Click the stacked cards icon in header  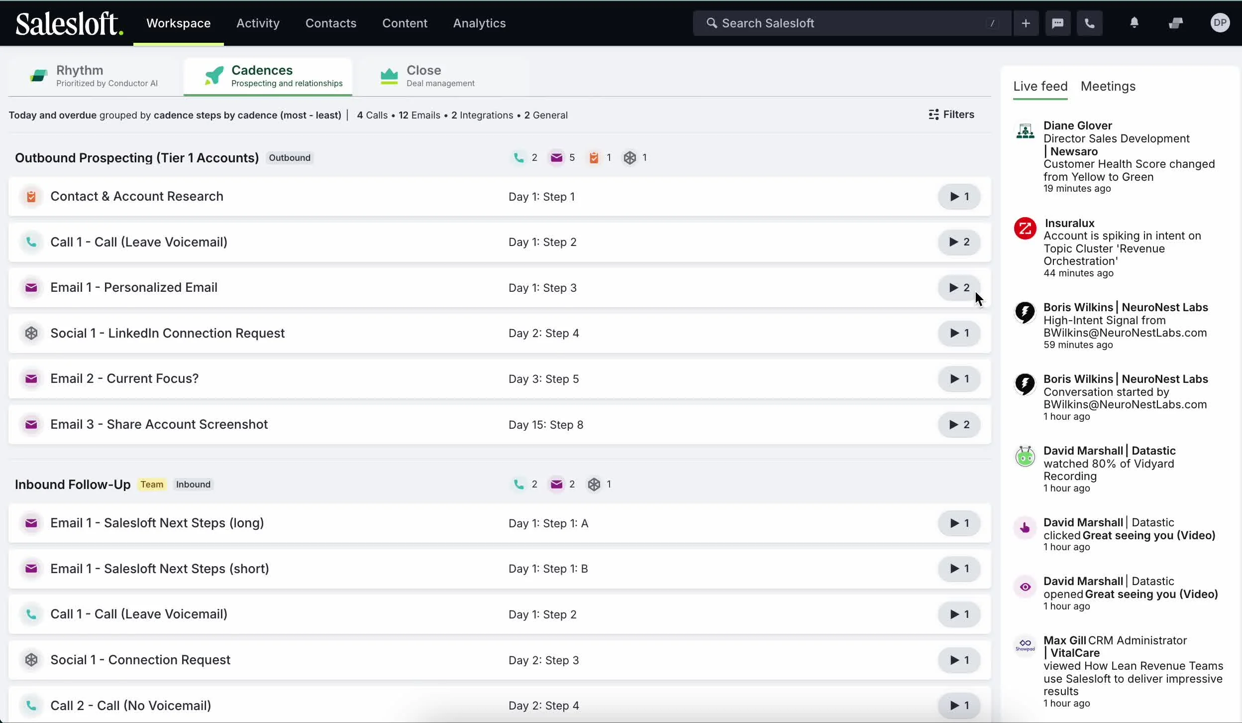pyautogui.click(x=1176, y=23)
